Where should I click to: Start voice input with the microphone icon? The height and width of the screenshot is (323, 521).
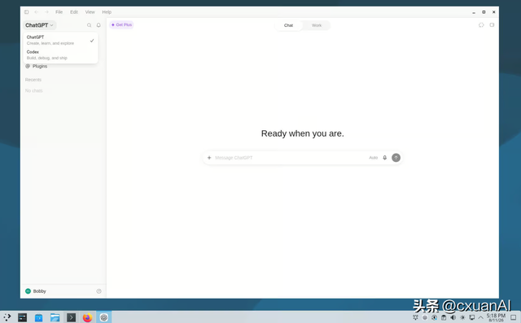pos(385,158)
